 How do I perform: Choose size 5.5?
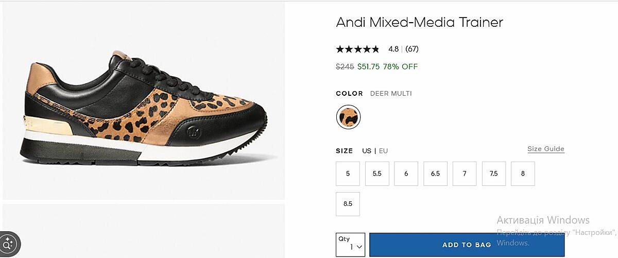(x=377, y=174)
